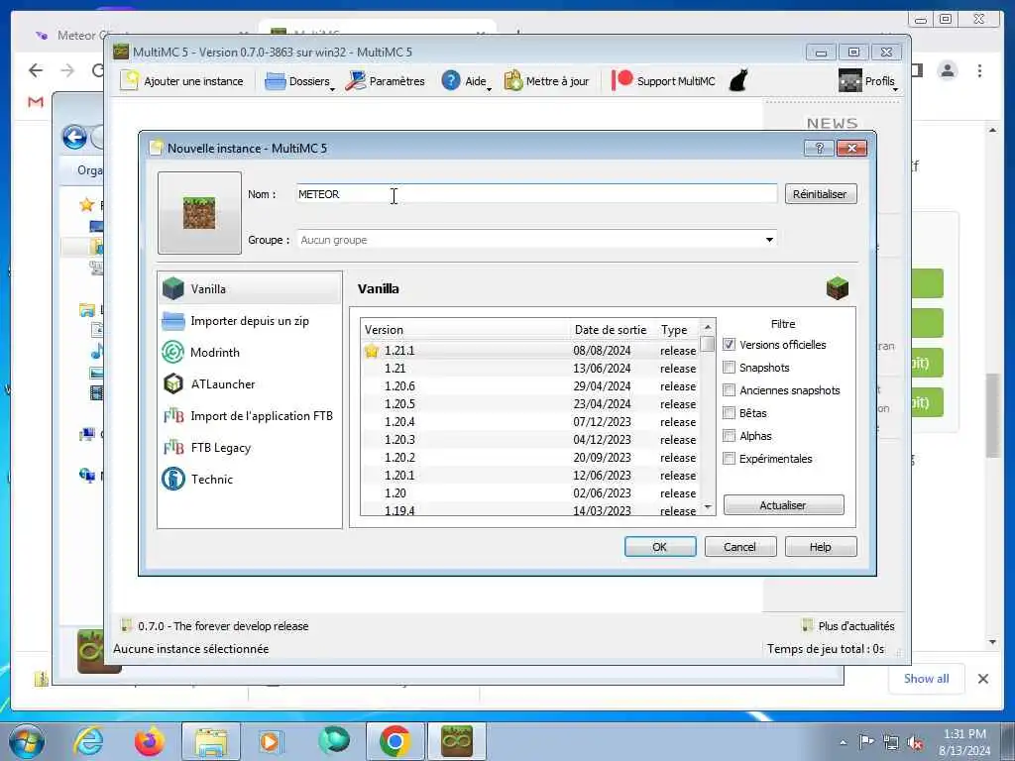Select Import de l'application FTB
The width and height of the screenshot is (1015, 761).
(x=250, y=415)
